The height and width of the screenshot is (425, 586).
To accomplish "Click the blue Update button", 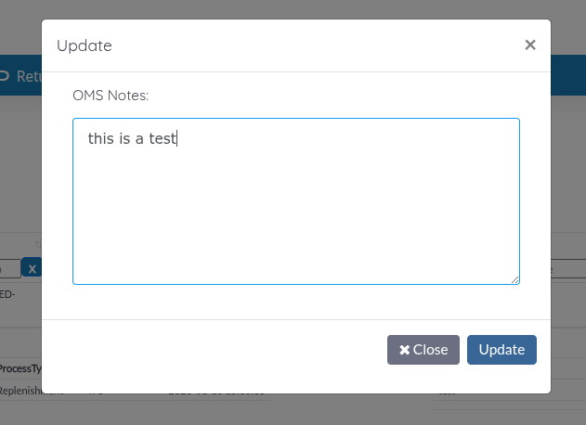I will click(501, 350).
